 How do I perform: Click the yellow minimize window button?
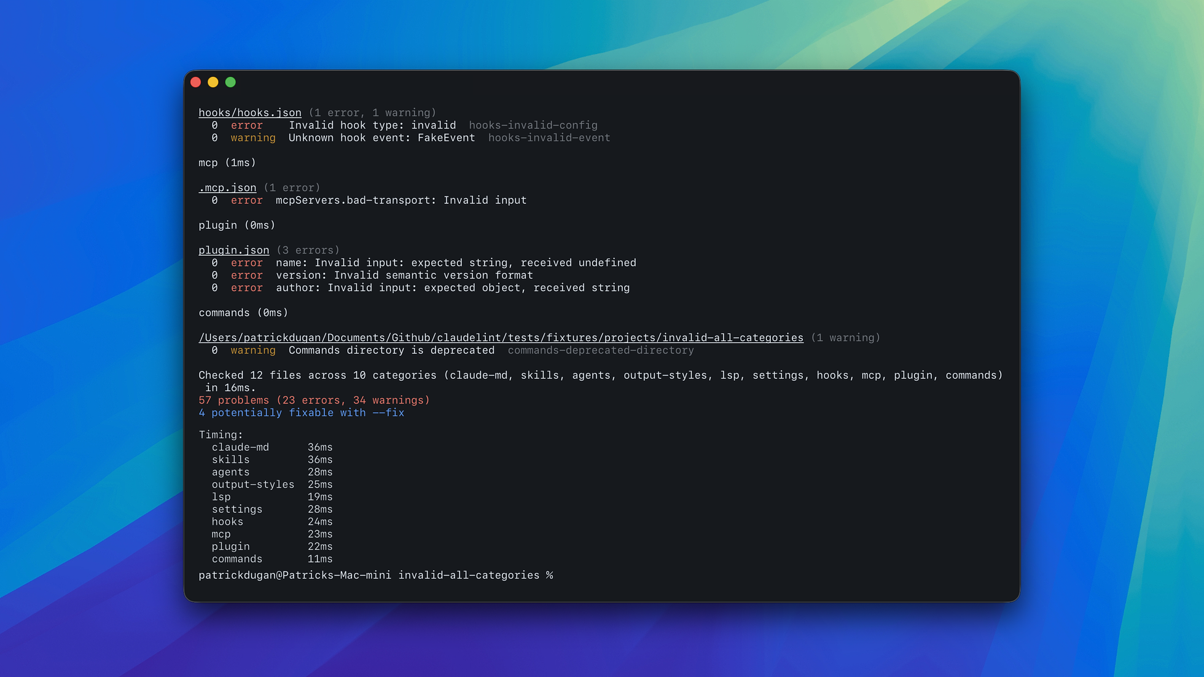click(x=213, y=82)
